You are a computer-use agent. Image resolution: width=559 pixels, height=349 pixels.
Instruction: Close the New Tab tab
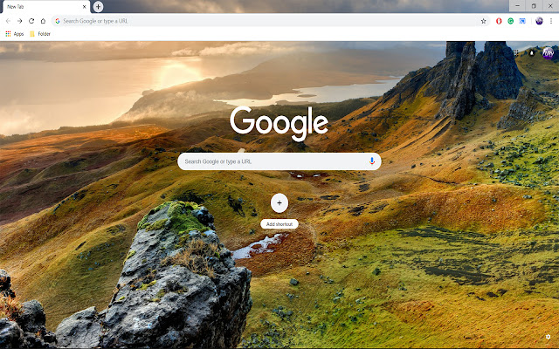coord(85,6)
